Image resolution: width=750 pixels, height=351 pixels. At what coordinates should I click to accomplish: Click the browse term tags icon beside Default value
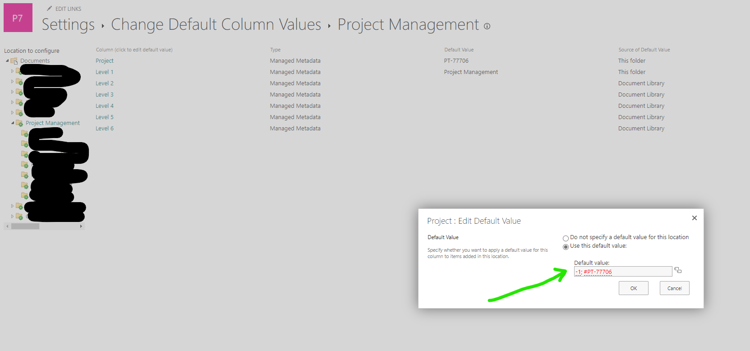click(x=678, y=270)
